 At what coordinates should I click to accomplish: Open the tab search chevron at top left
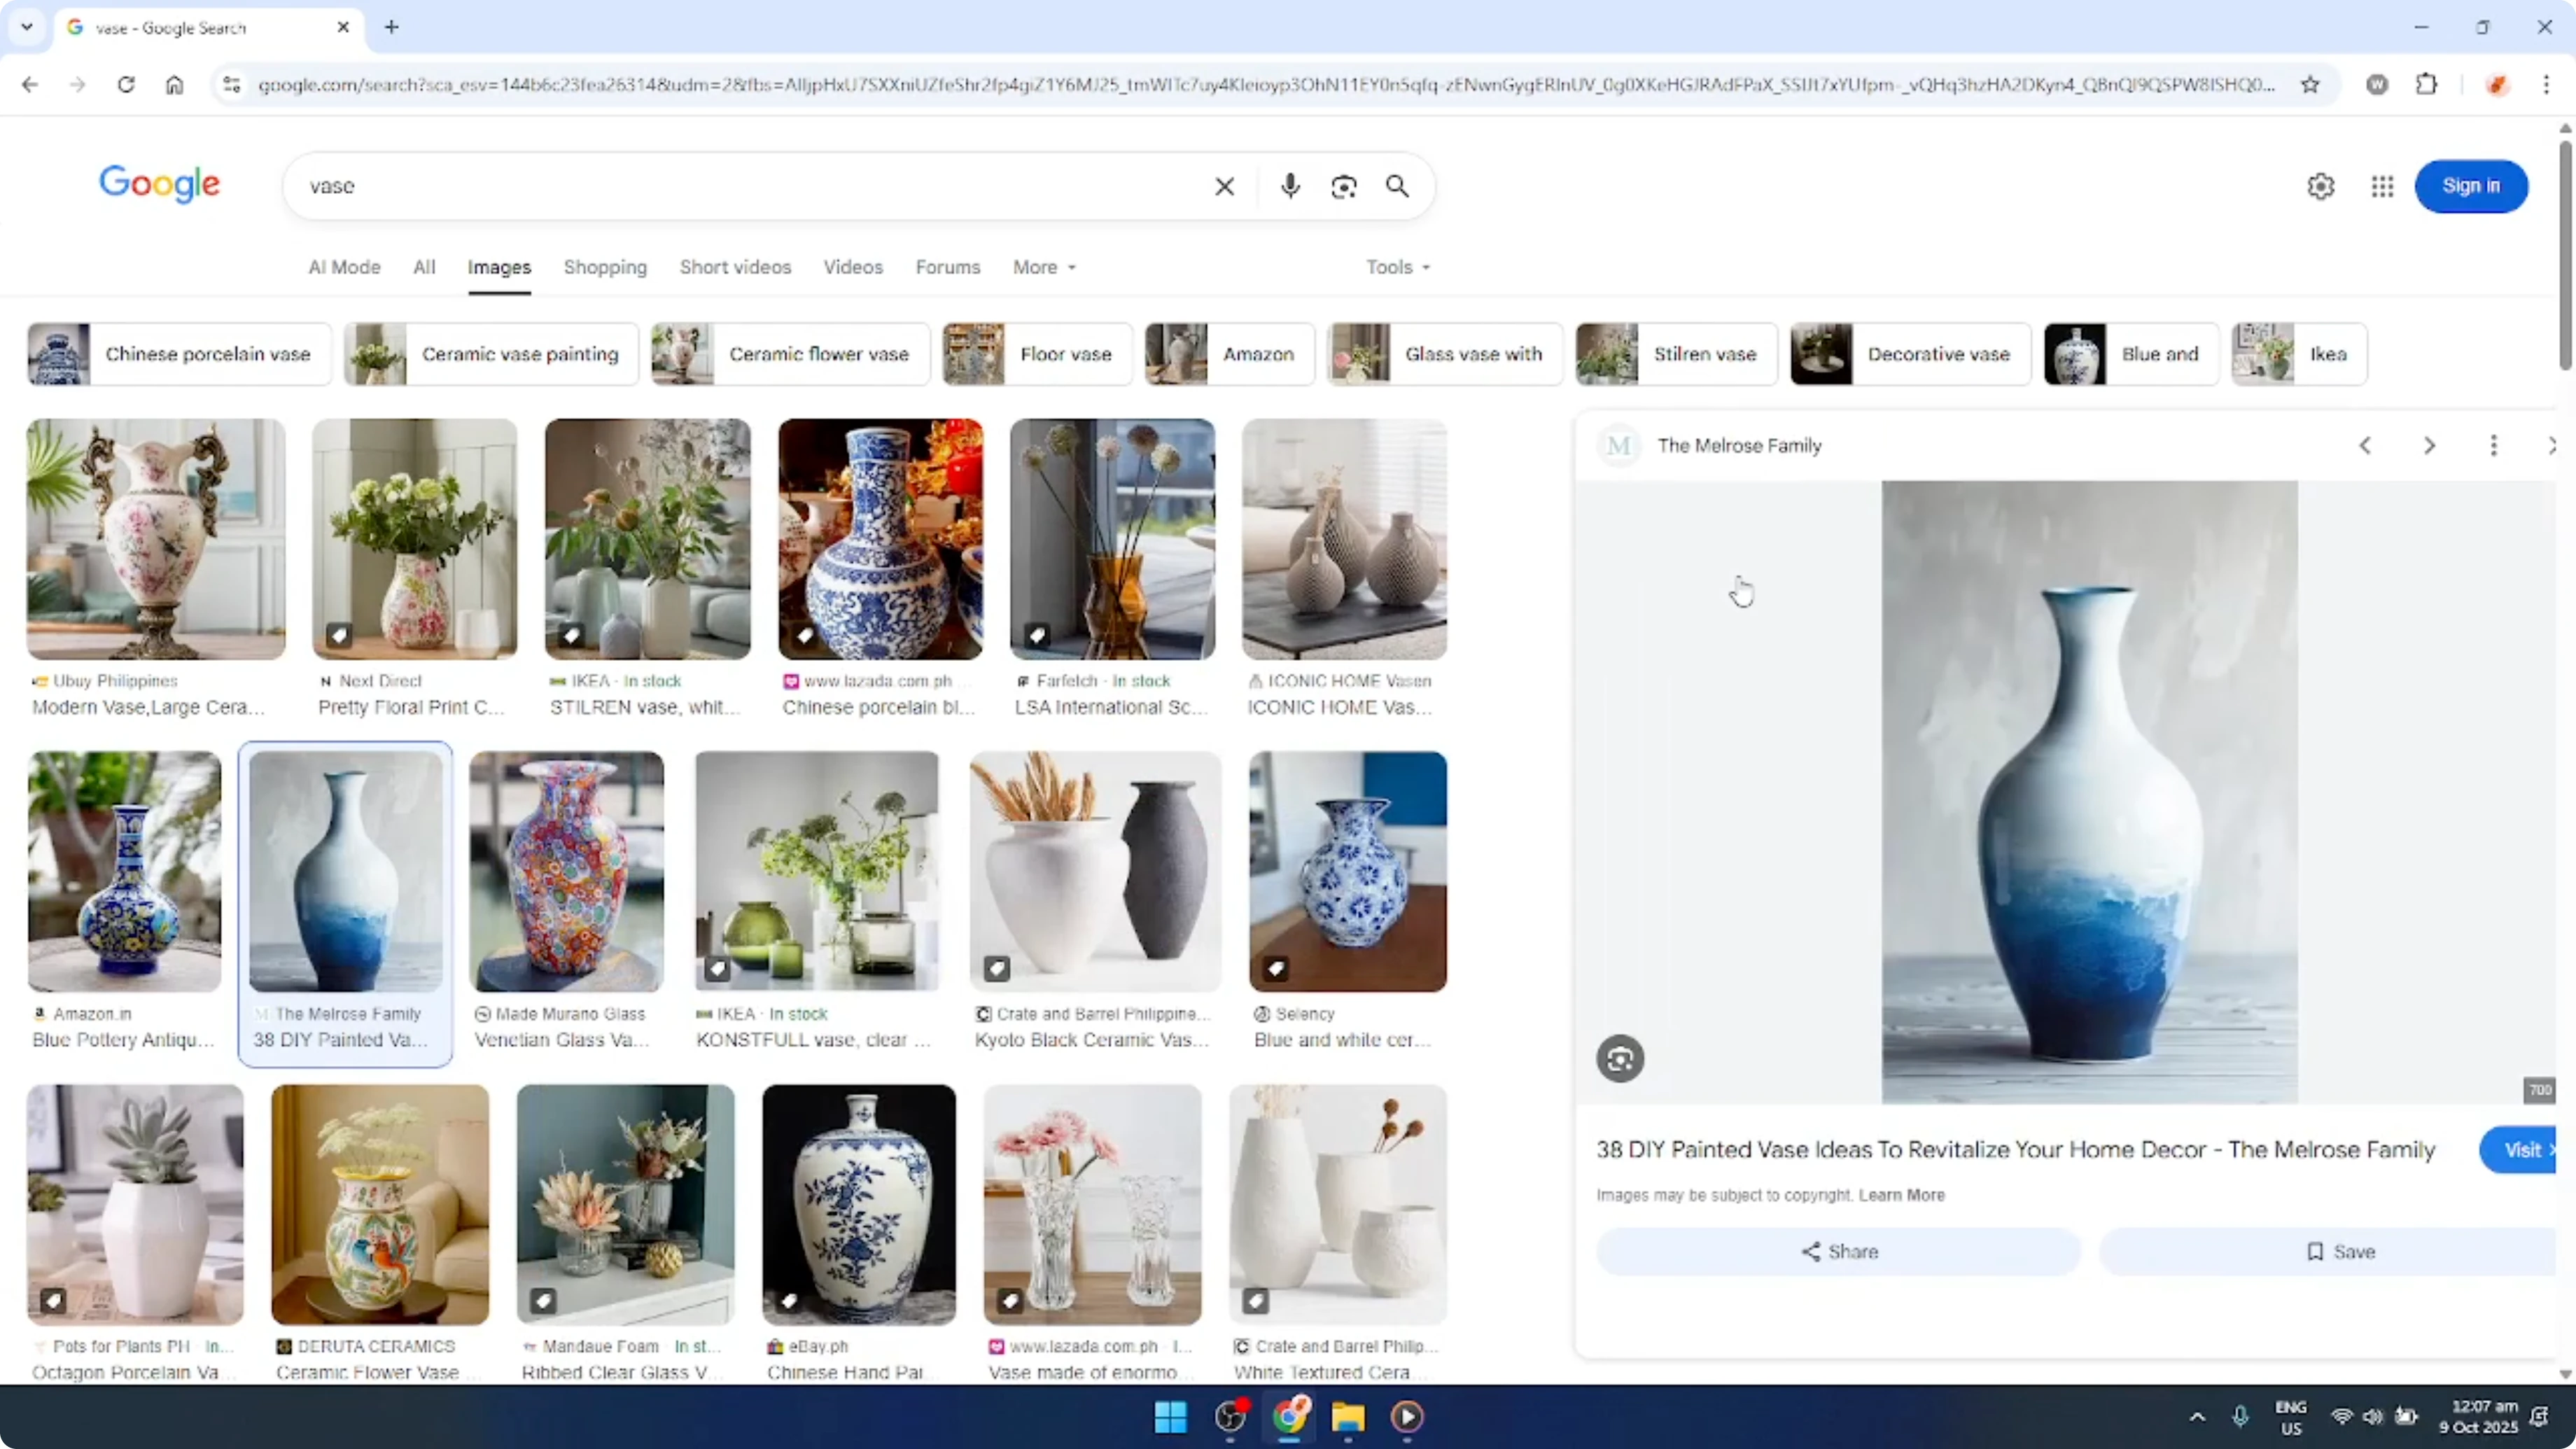27,27
